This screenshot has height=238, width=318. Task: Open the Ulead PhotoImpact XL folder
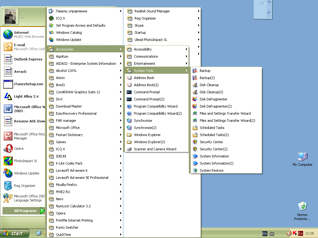[x=163, y=40]
